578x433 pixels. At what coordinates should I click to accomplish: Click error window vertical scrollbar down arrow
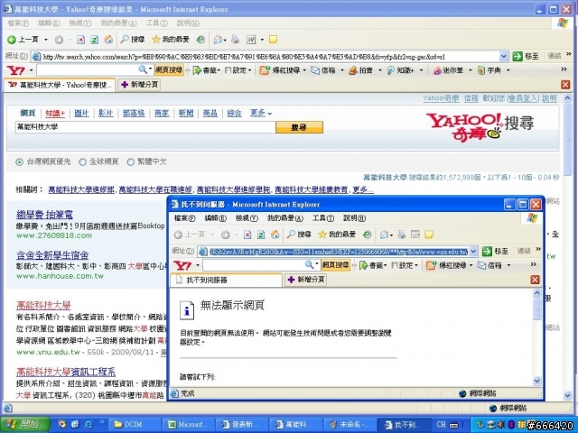pyautogui.click(x=537, y=381)
